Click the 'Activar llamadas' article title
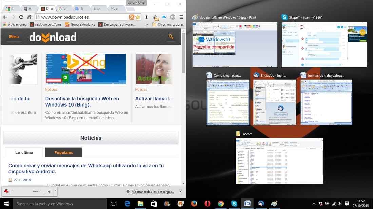This screenshot has width=373, height=209. tap(153, 99)
